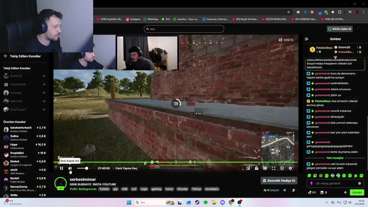
Task: Open the video player settings gear
Action: tap(290, 168)
